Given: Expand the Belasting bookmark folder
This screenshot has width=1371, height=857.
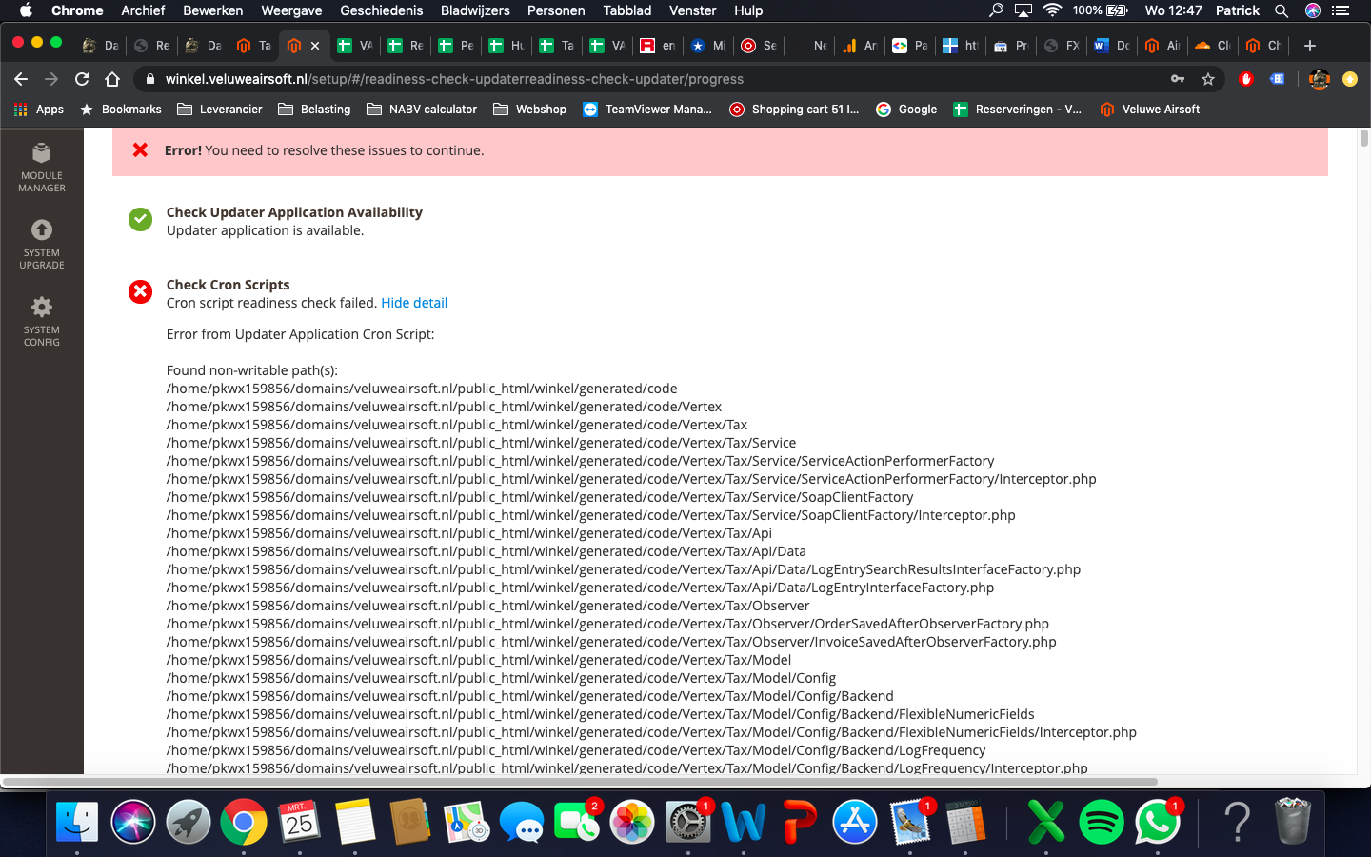Looking at the screenshot, I should 314,110.
